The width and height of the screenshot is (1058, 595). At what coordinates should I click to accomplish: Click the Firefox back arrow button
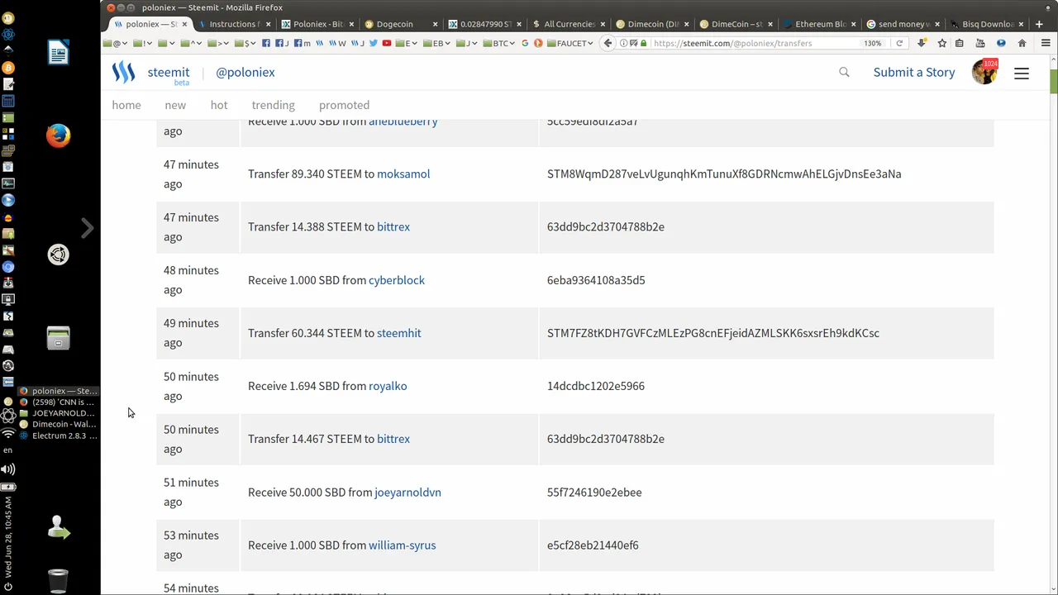point(608,43)
